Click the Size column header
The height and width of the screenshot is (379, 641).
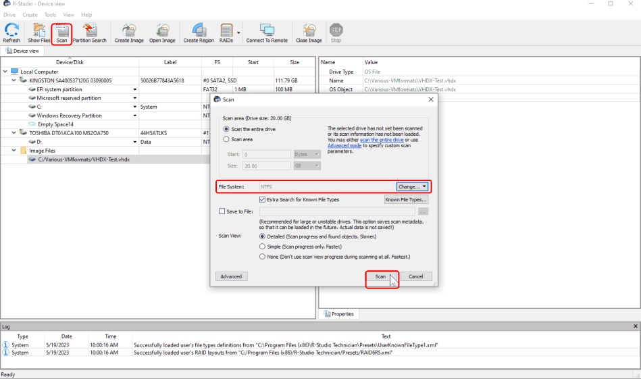pos(294,62)
